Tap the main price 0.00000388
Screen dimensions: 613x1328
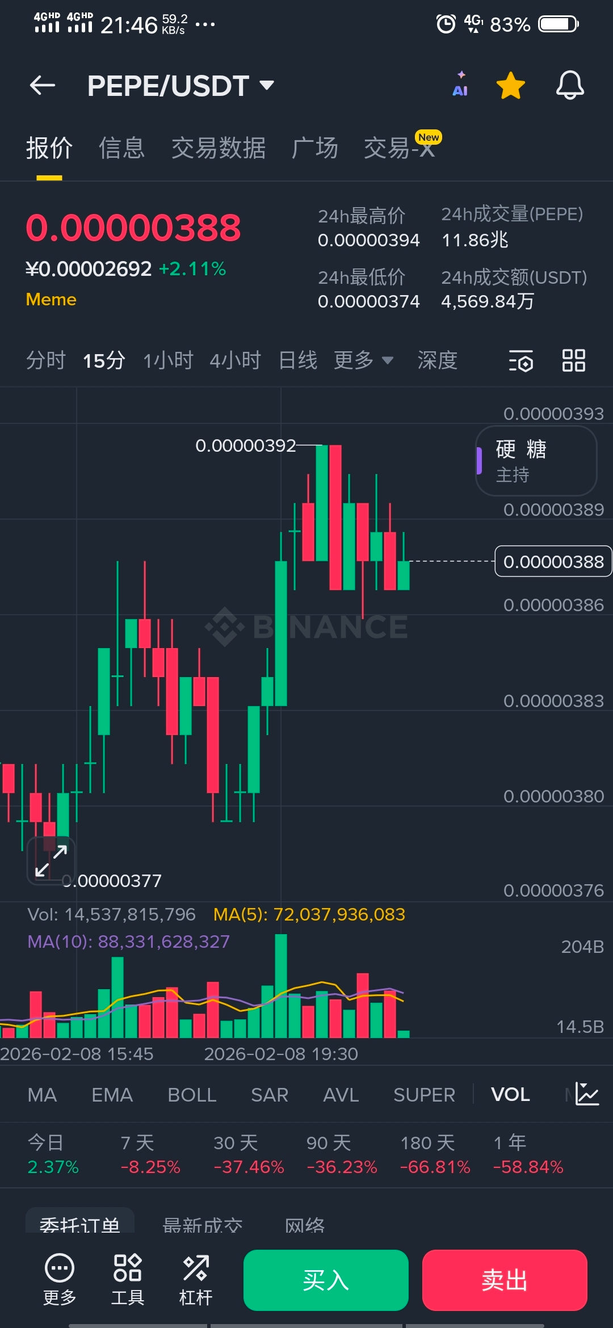pyautogui.click(x=133, y=228)
